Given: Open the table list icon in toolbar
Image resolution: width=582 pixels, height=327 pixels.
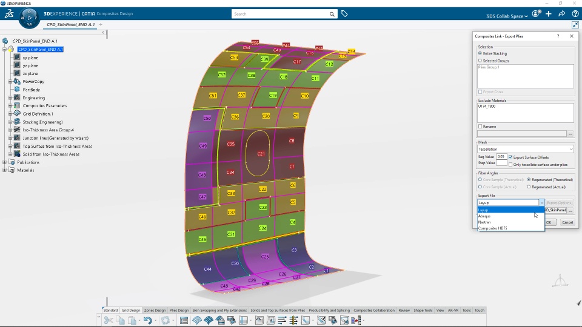Looking at the screenshot, I should (184, 320).
